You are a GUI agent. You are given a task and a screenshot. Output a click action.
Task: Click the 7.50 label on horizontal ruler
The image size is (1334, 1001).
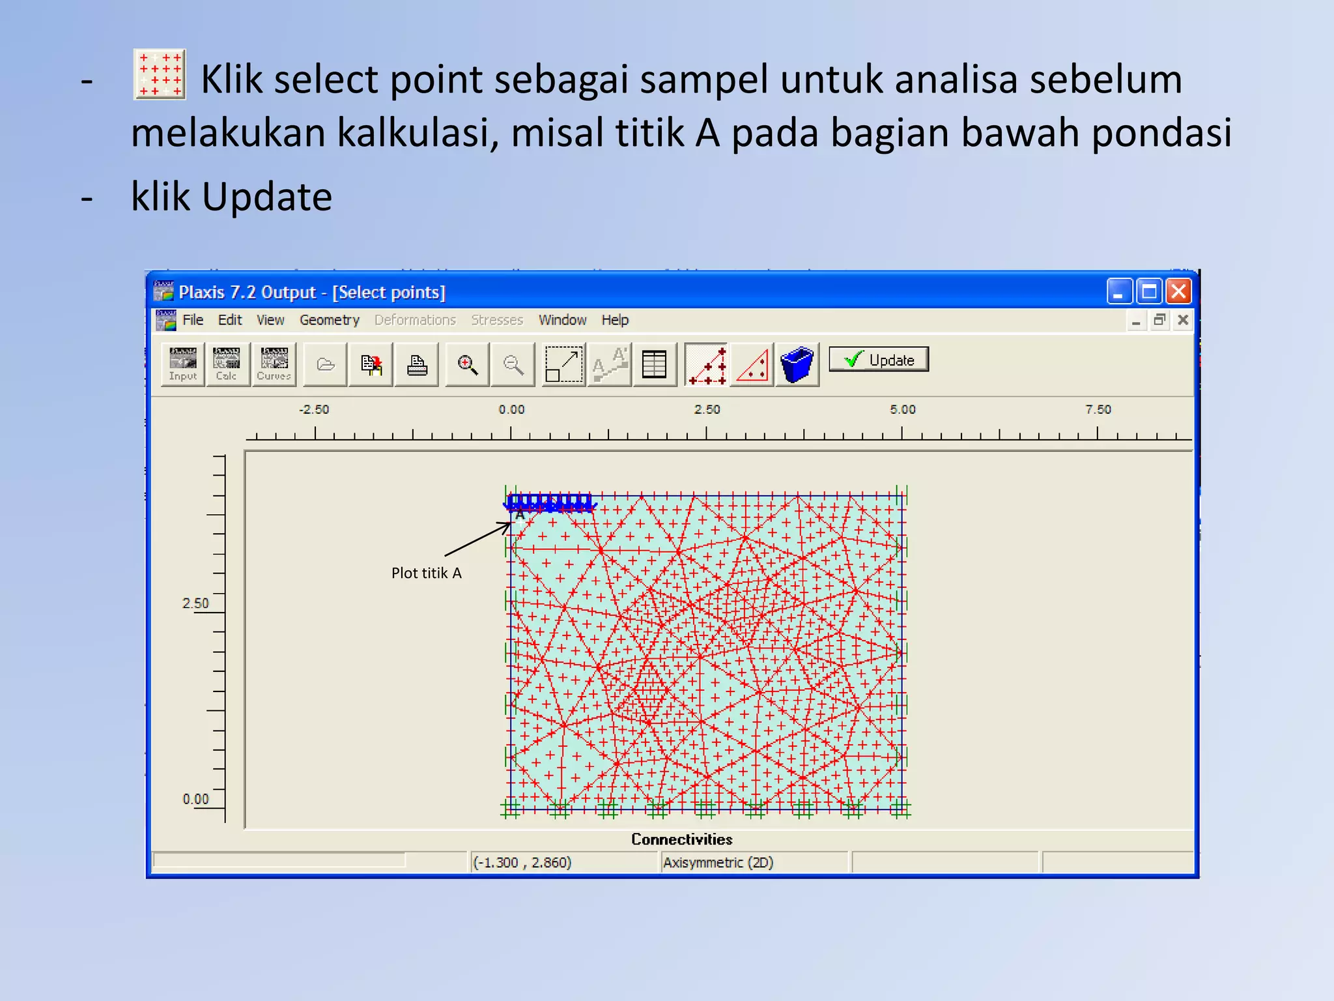click(1098, 409)
